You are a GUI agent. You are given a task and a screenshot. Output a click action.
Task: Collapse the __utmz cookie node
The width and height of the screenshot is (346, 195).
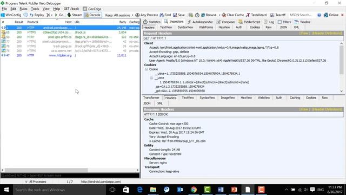click(151, 78)
